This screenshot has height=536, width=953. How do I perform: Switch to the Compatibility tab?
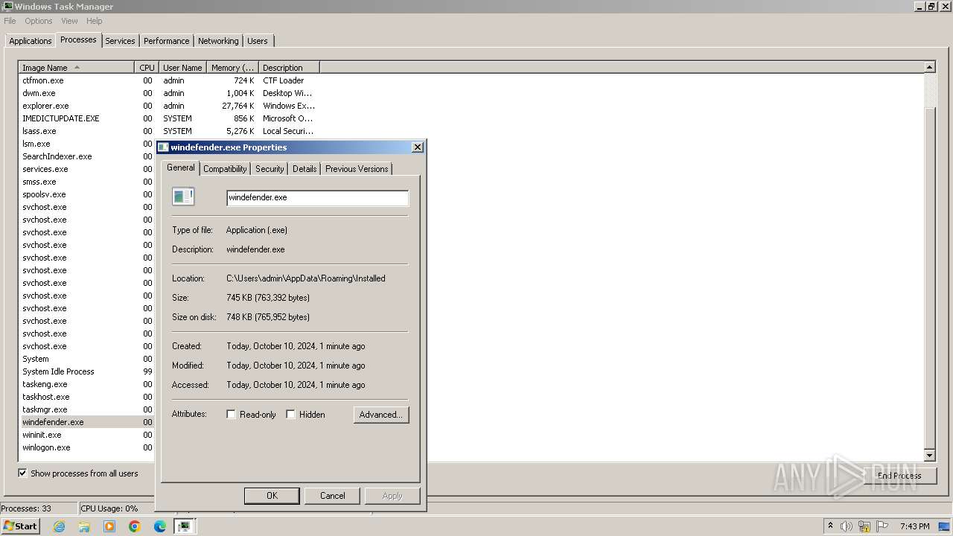click(225, 169)
